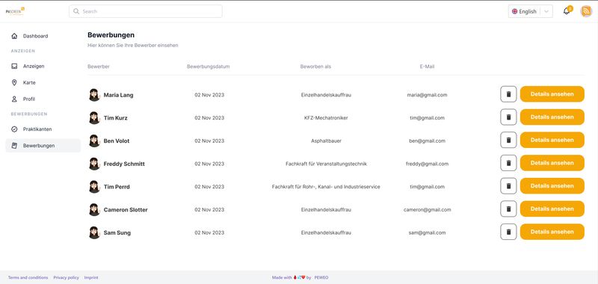Select Bewerbungen in the sidebar
Image resolution: width=598 pixels, height=284 pixels.
(43, 146)
